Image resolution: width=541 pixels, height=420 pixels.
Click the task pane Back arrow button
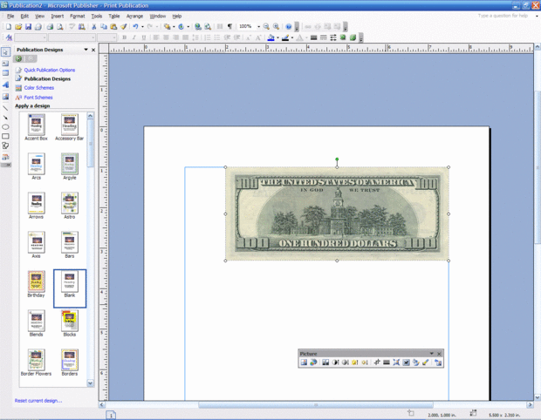click(x=18, y=58)
